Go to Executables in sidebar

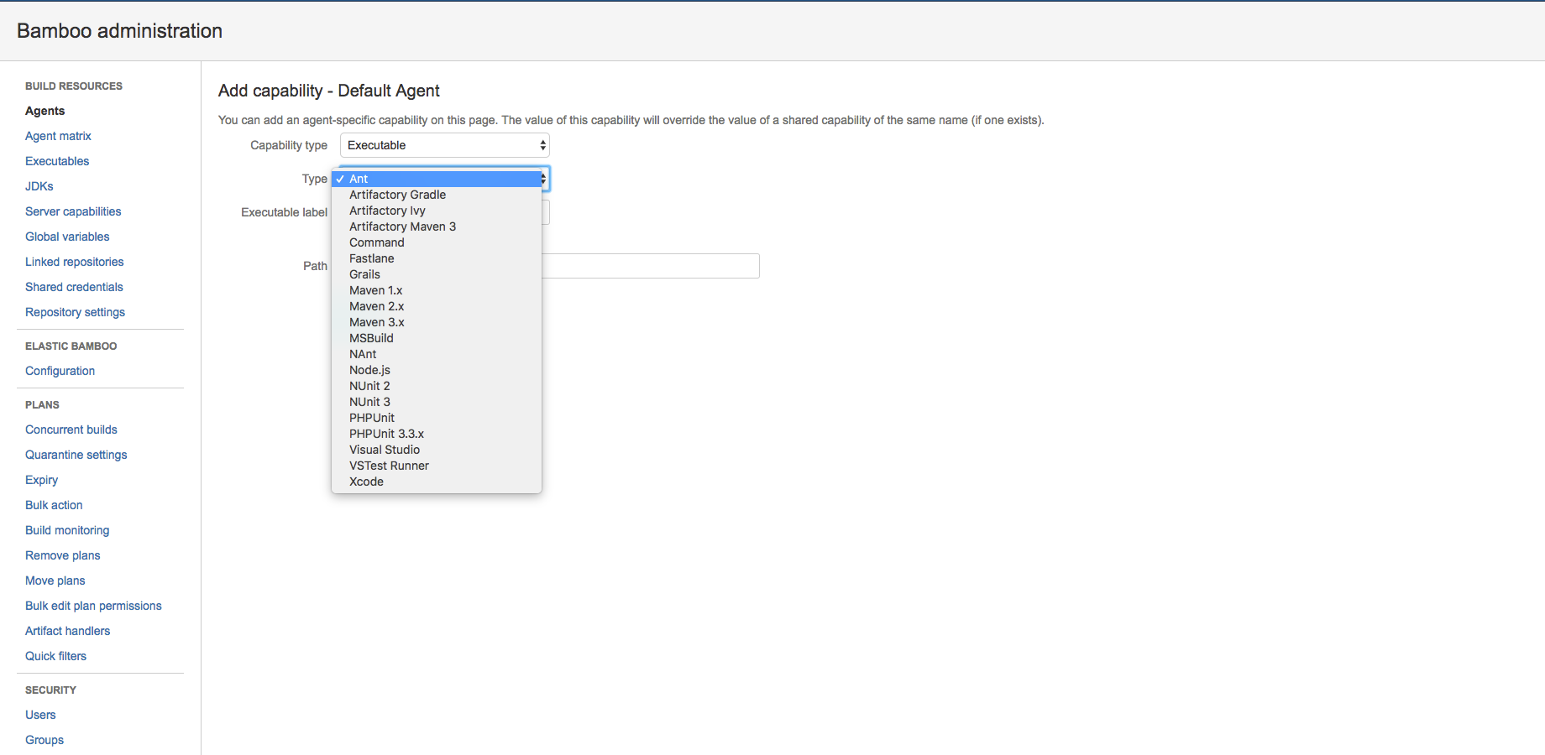pos(57,161)
